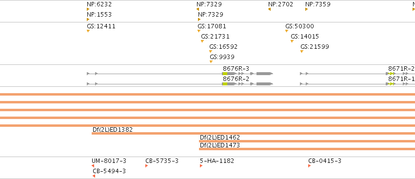
Task: Select the GS:50300 insertion triangle
Action: coord(287,31)
